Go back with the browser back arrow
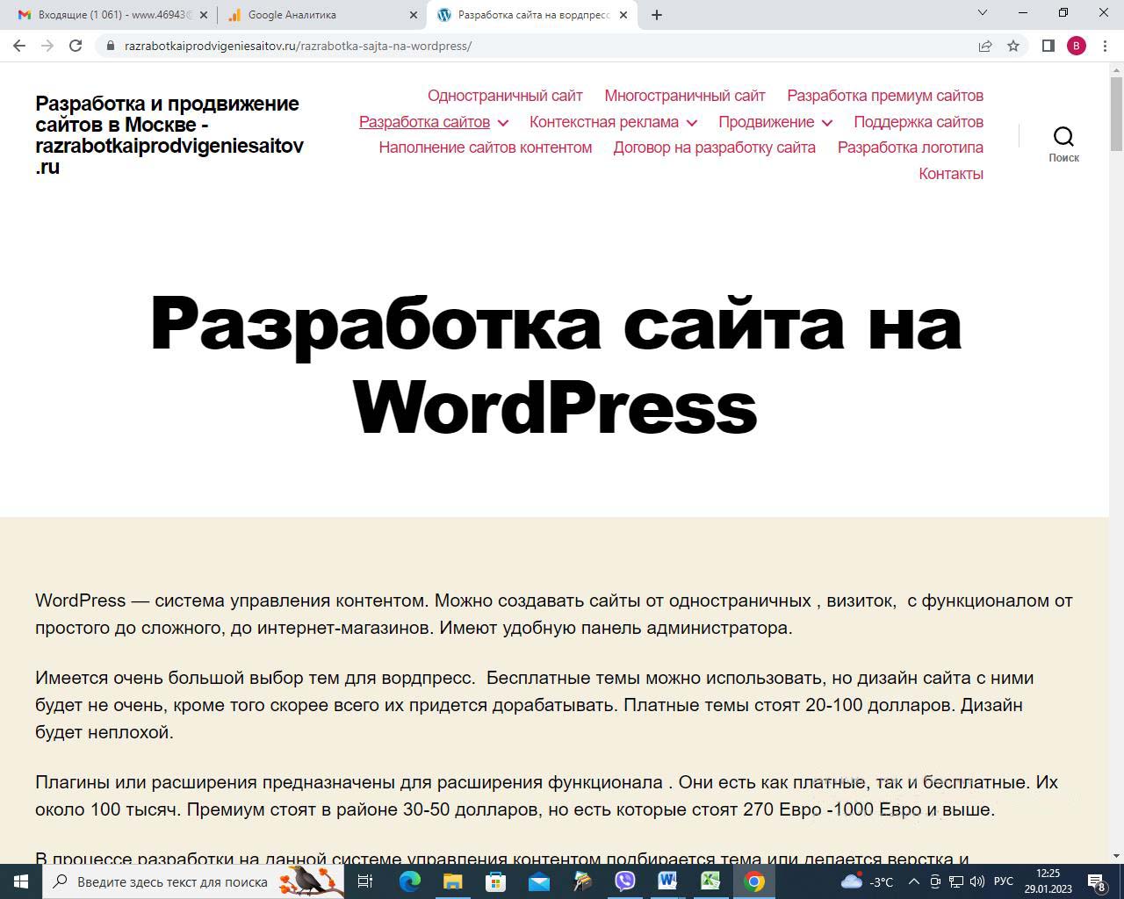Viewport: 1124px width, 899px height. [19, 46]
